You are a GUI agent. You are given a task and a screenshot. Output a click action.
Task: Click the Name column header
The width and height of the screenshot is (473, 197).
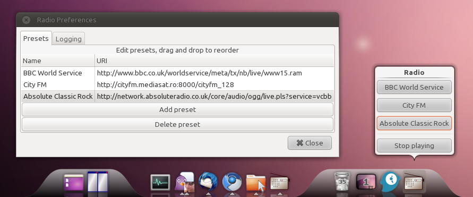tap(58, 61)
